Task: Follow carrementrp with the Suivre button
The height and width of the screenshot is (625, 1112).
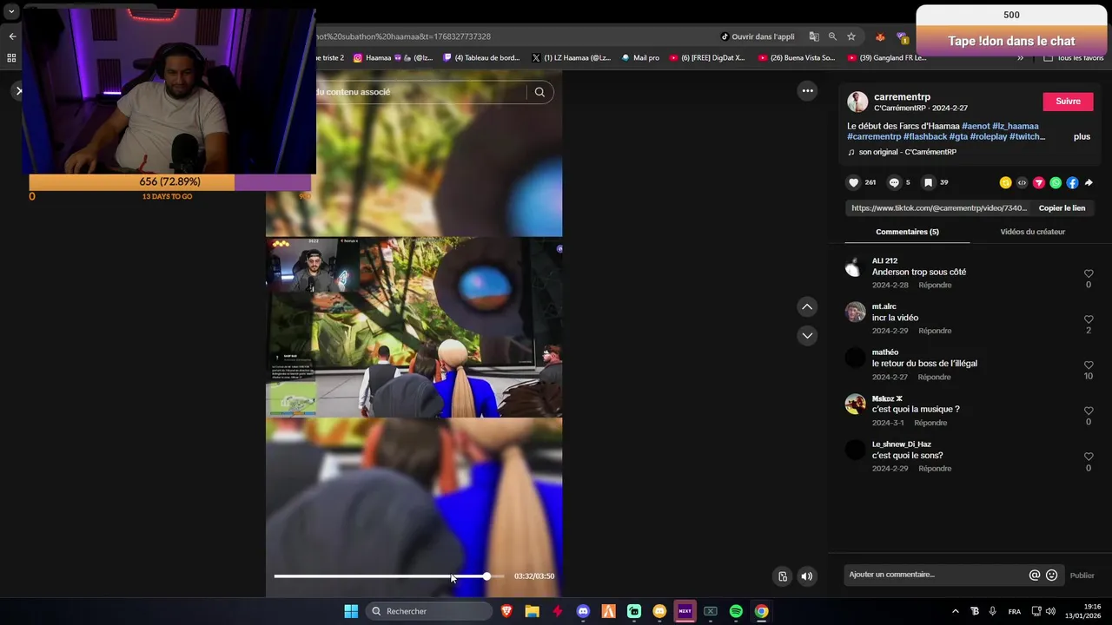Action: tap(1068, 102)
